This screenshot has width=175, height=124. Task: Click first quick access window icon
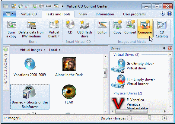coord(5,6)
